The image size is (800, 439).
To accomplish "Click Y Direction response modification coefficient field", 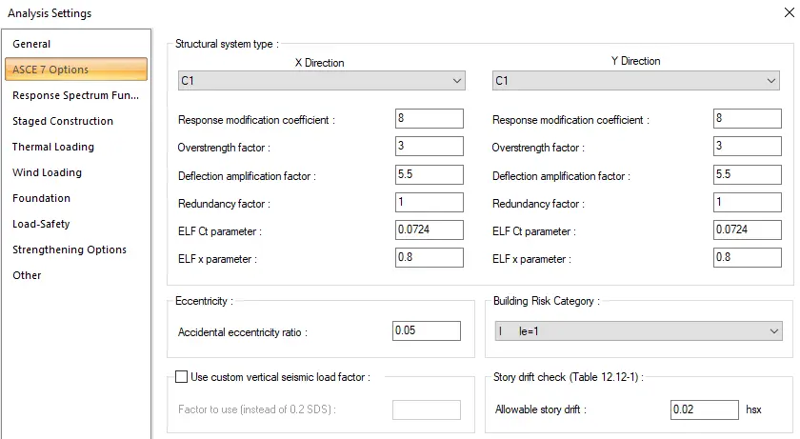I will (747, 118).
